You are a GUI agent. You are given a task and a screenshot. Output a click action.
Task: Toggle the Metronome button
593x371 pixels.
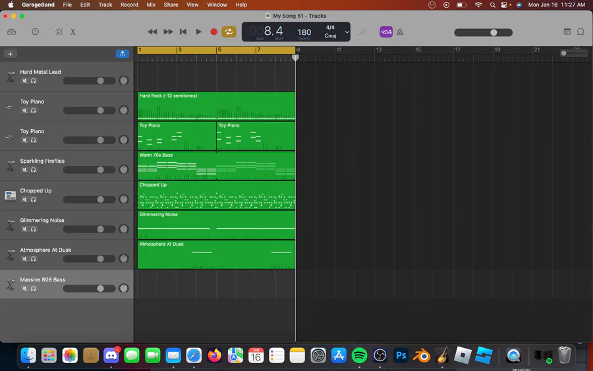pyautogui.click(x=400, y=32)
